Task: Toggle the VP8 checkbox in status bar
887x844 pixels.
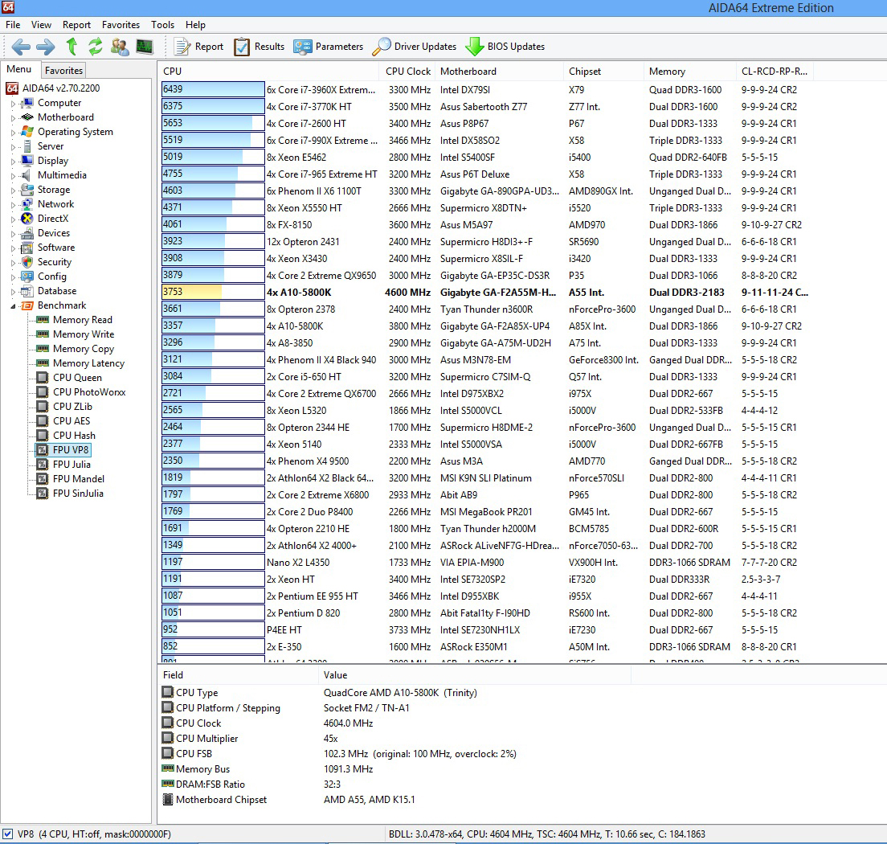Action: pos(7,834)
